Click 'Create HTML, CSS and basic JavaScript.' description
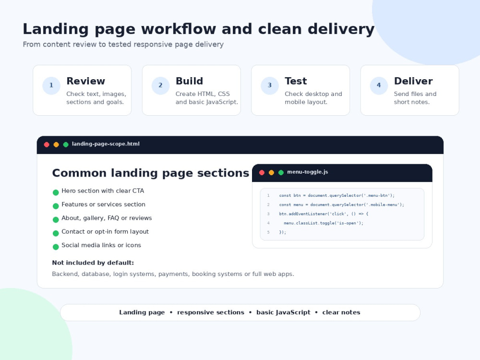 coord(206,98)
